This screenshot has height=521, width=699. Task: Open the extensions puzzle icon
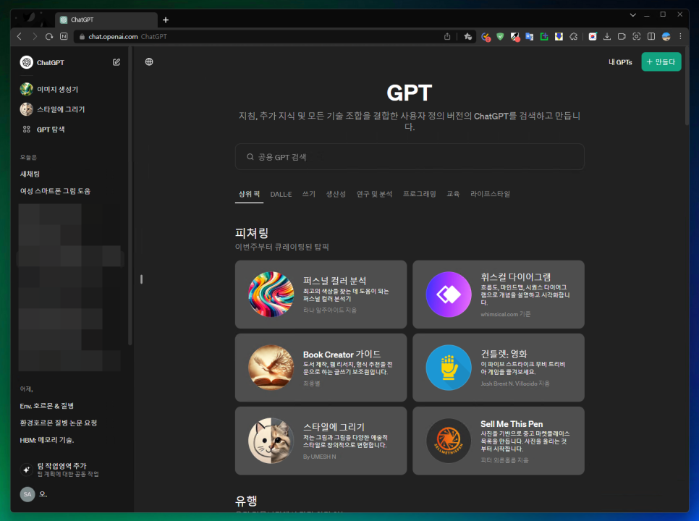coord(574,37)
